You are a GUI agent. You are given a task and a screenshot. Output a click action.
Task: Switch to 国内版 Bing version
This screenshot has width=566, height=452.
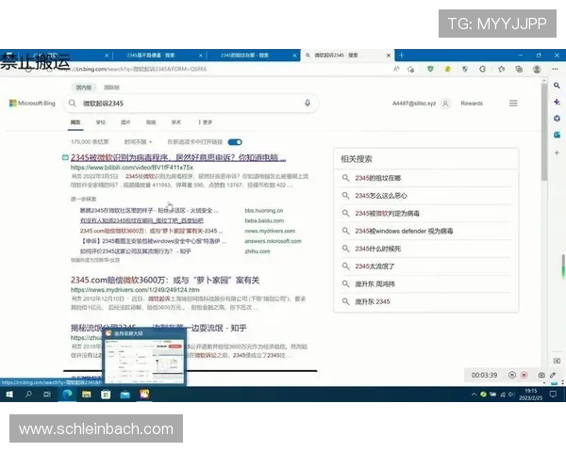click(84, 88)
